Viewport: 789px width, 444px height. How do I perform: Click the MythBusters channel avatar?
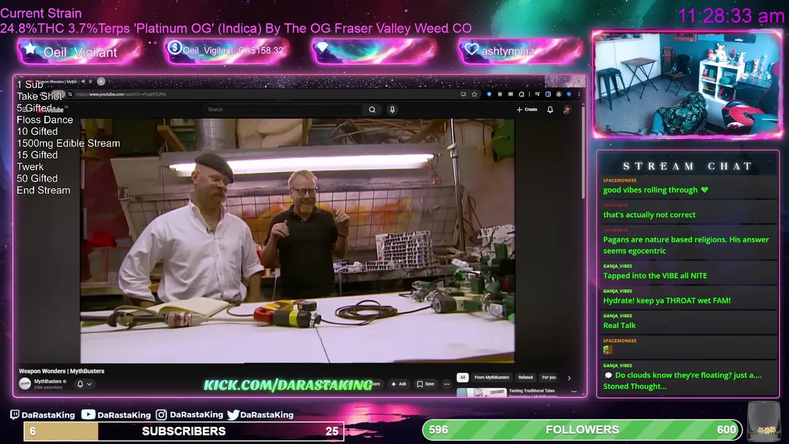tap(25, 384)
